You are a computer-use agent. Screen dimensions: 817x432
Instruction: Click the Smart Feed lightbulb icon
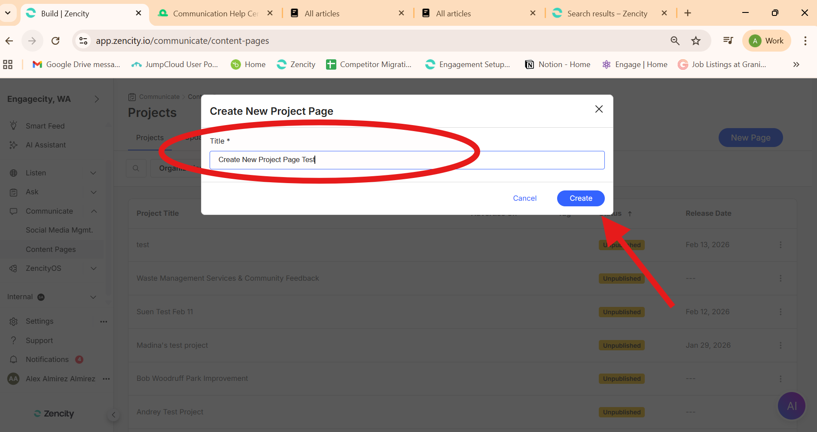click(14, 126)
